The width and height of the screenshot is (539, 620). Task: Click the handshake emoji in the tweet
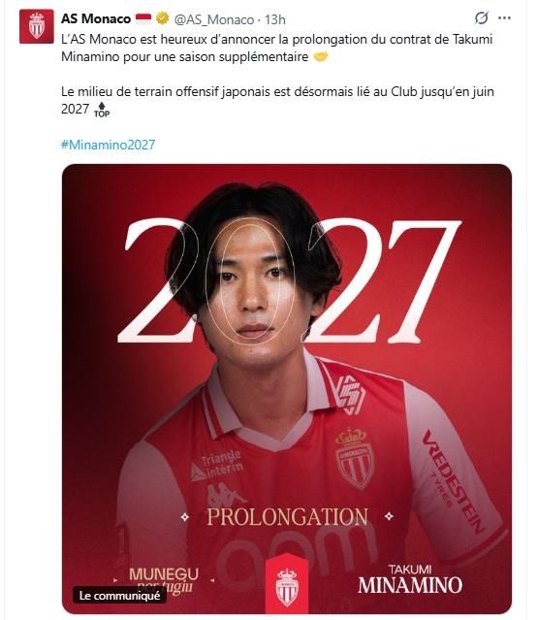coord(321,57)
